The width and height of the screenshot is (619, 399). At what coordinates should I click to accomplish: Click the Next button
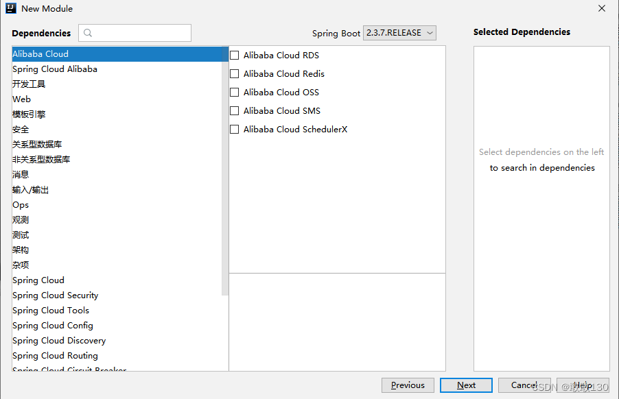(466, 385)
